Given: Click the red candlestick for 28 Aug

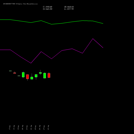Looking at the screenshot, I should [x=49, y=76].
